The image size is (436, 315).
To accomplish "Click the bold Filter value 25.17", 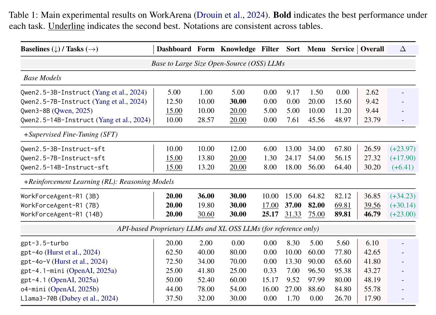I will coord(270,214).
